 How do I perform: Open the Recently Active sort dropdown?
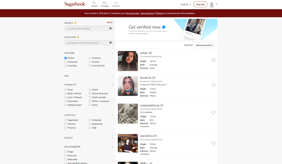point(204,45)
